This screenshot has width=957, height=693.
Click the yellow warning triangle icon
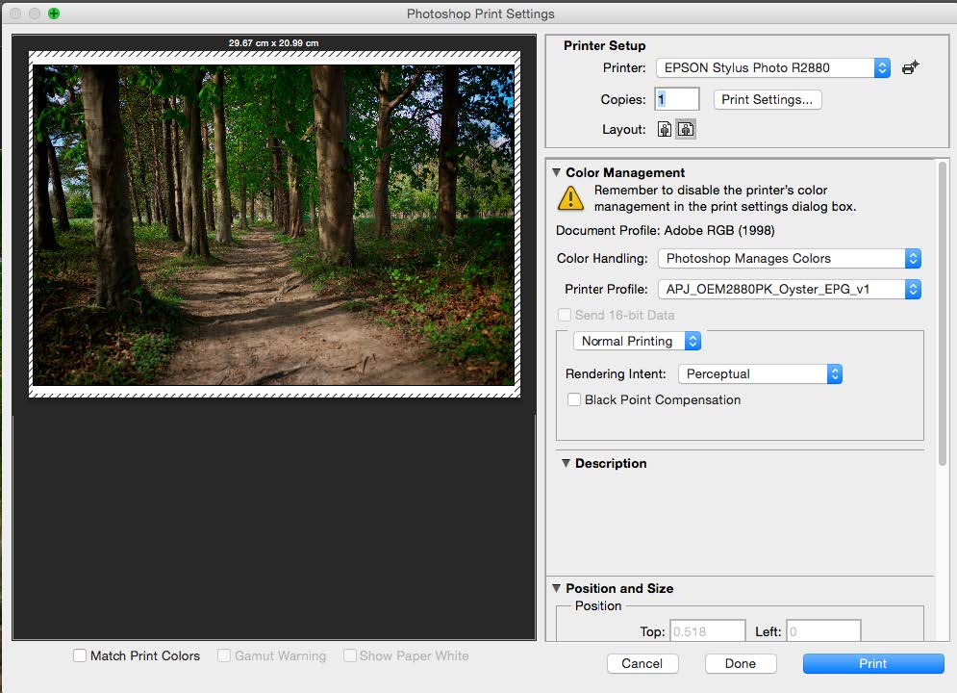point(571,198)
